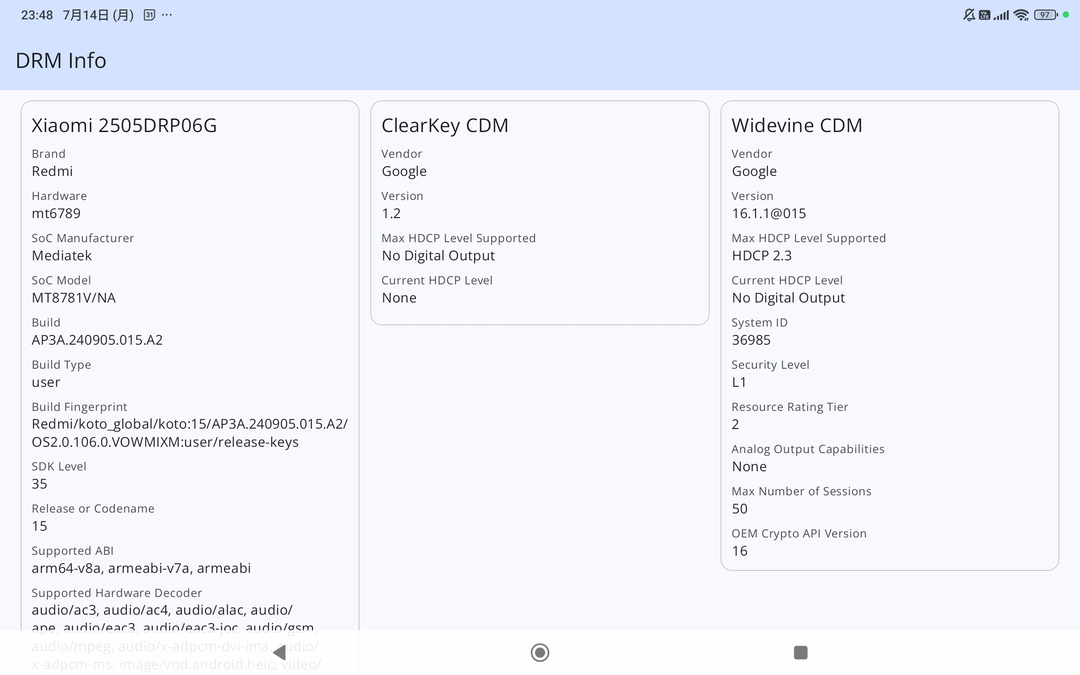Tap the Widevine value HDCP 2.3
1080x675 pixels.
(x=762, y=255)
